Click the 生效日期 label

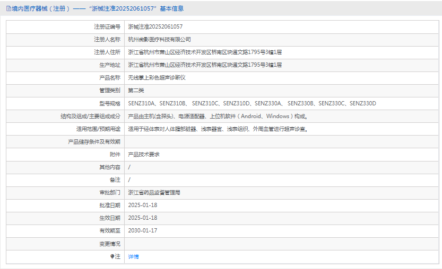tap(110, 218)
